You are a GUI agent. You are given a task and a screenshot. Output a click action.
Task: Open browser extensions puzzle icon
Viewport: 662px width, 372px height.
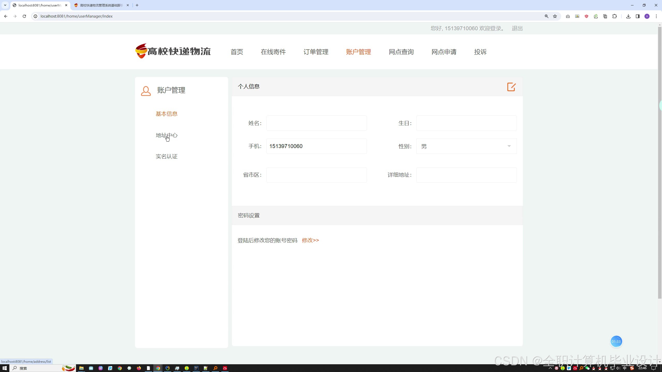click(x=614, y=16)
